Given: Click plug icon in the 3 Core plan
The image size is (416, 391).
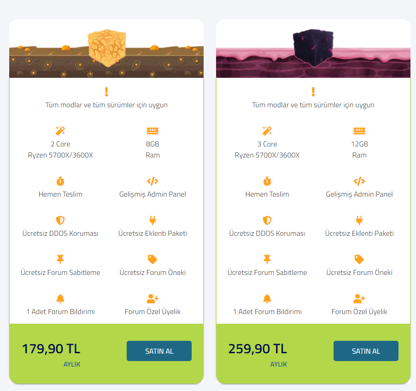Looking at the screenshot, I should point(359,220).
